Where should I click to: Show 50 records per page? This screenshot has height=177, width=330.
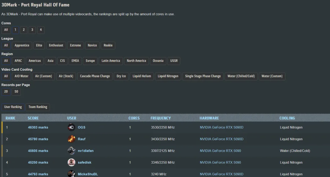pos(16,92)
